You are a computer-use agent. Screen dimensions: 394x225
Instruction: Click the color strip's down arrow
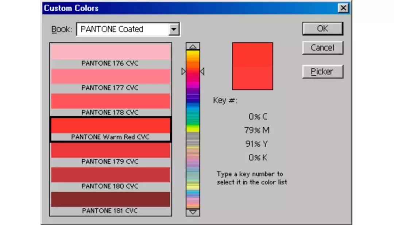tap(193, 213)
